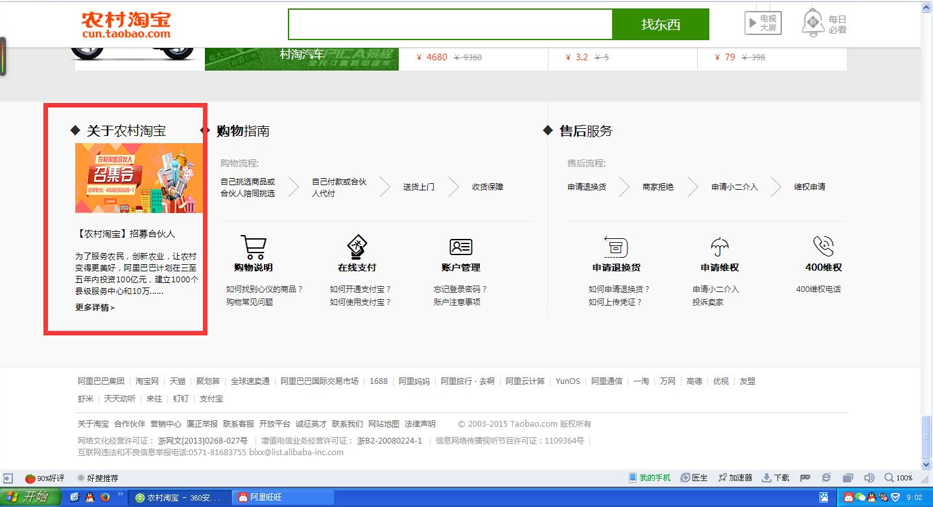Viewport: 933px width, 507px height.
Task: Launch QQ penguin from quick launch
Action: 89,497
